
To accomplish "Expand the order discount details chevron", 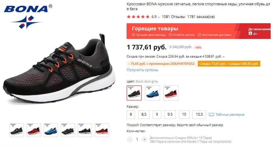I will tap(224, 57).
